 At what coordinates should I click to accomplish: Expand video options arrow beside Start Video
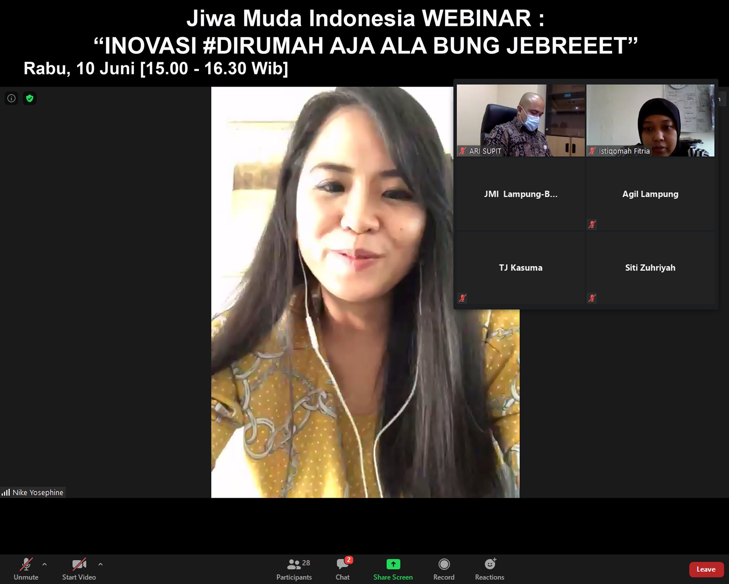100,564
